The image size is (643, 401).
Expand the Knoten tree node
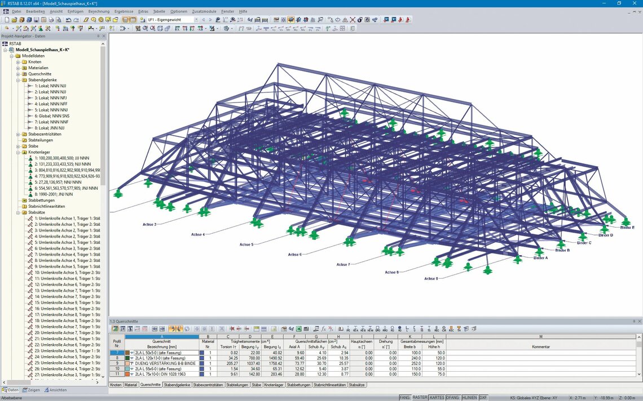click(x=18, y=62)
